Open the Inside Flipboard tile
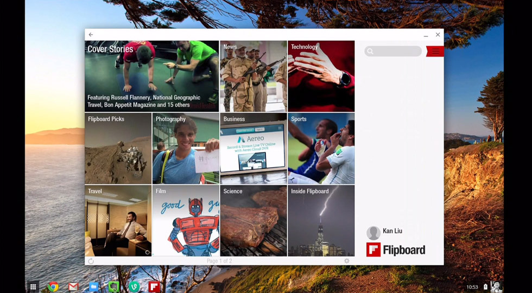This screenshot has height=293, width=532. click(x=321, y=220)
